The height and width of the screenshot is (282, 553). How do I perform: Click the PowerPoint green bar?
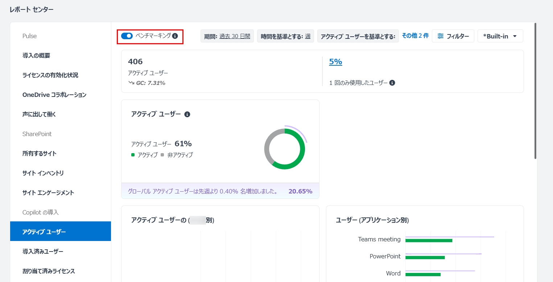tap(425, 257)
